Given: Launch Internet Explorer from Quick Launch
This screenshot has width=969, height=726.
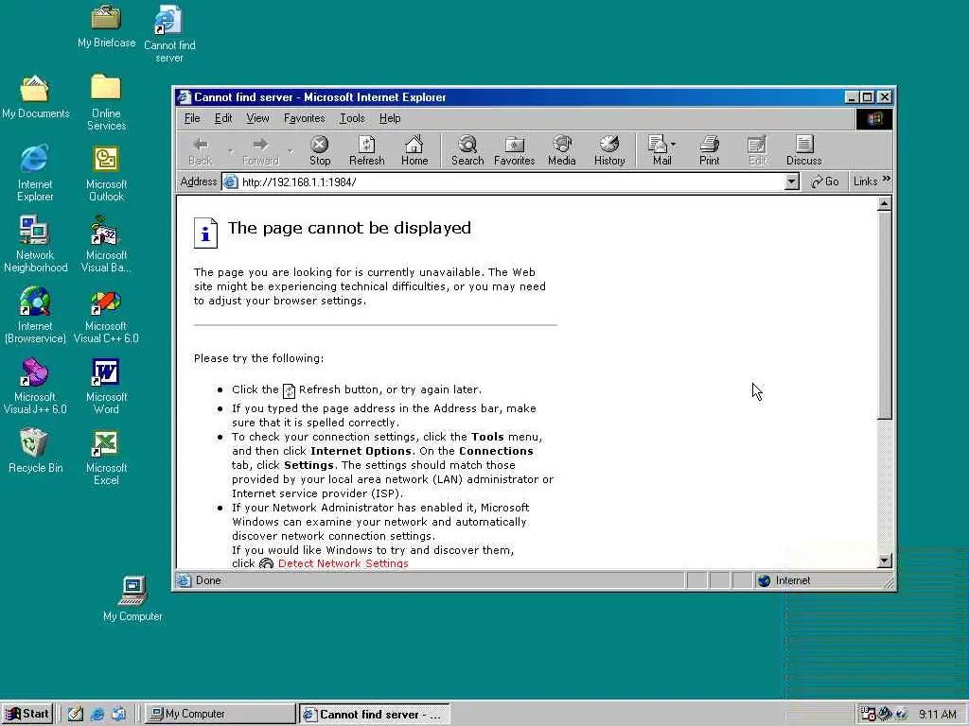Looking at the screenshot, I should pyautogui.click(x=97, y=714).
